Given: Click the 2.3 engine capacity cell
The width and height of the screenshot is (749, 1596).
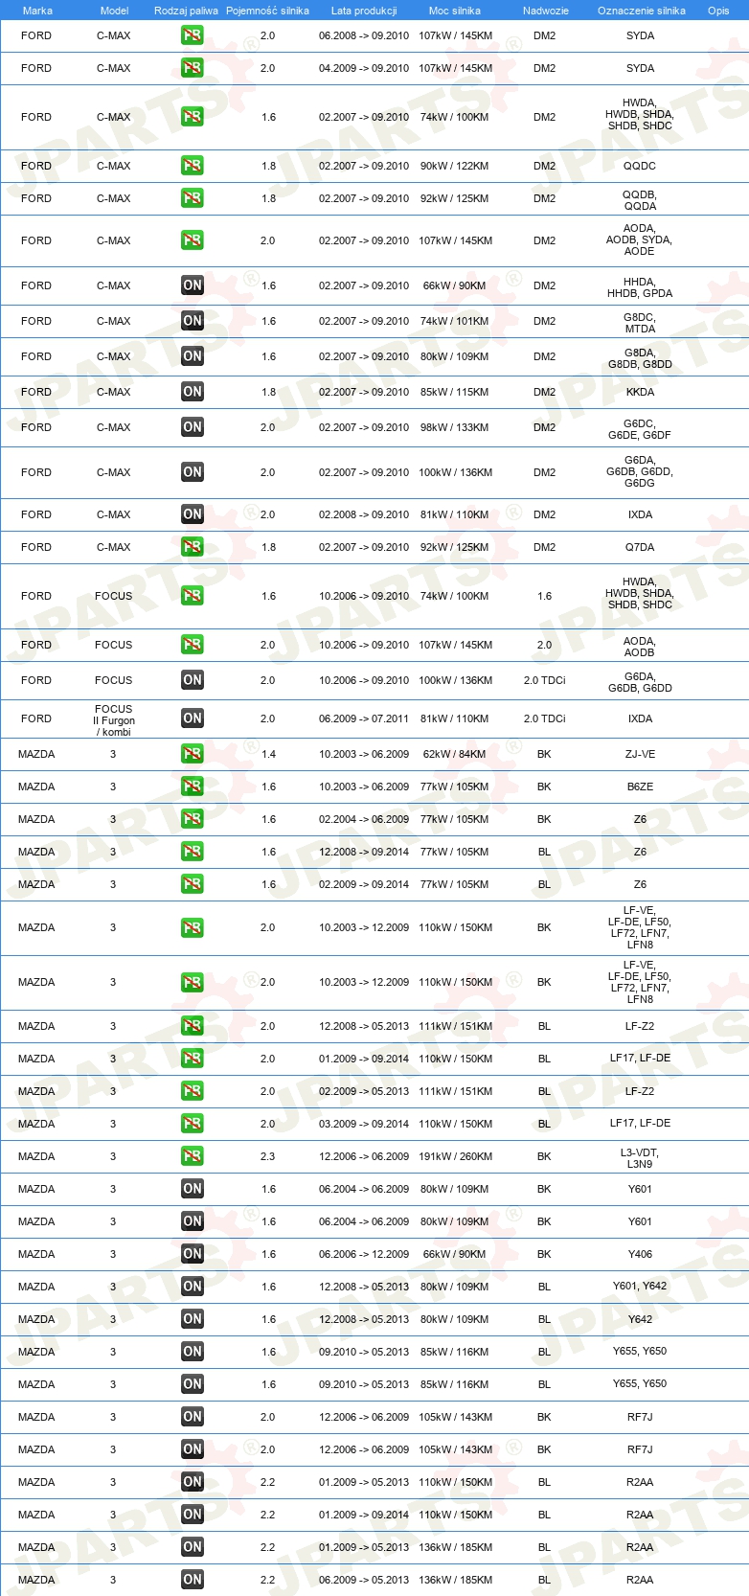Looking at the screenshot, I should 267,1156.
